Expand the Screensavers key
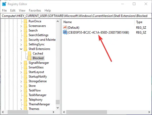152x115 pixels. (21, 26)
